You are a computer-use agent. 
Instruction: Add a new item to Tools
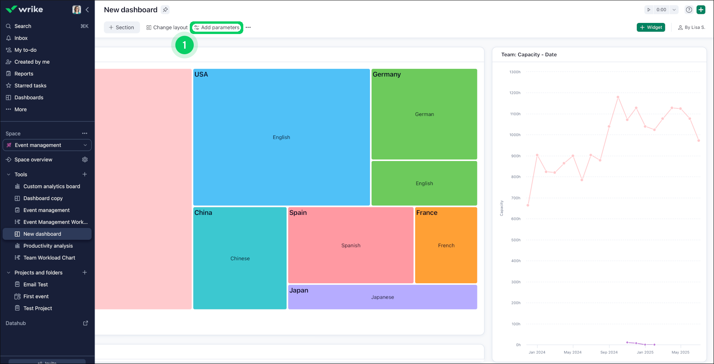click(84, 174)
